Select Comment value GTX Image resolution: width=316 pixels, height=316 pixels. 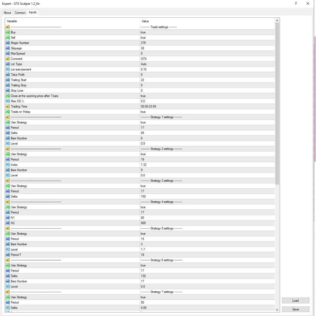tap(144, 59)
